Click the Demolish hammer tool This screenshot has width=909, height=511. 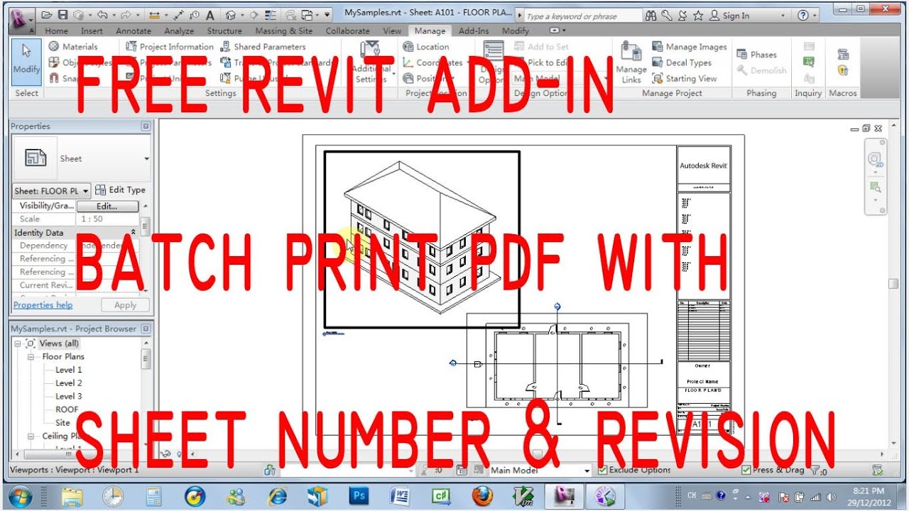pyautogui.click(x=761, y=70)
